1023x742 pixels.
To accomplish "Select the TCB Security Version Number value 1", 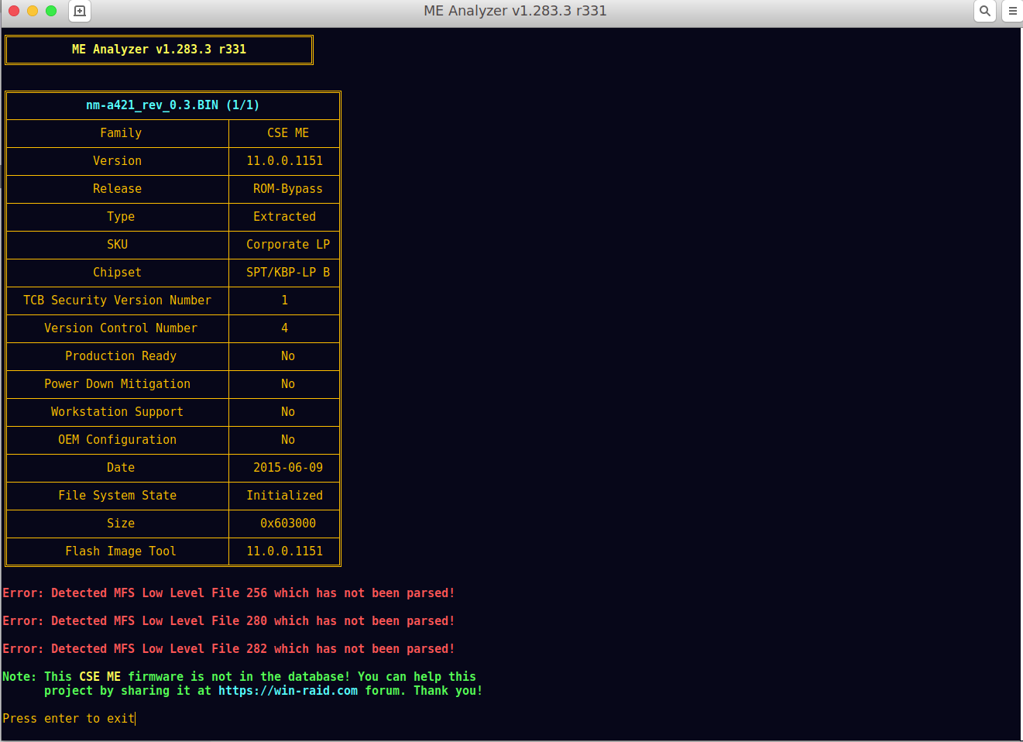I will (284, 301).
